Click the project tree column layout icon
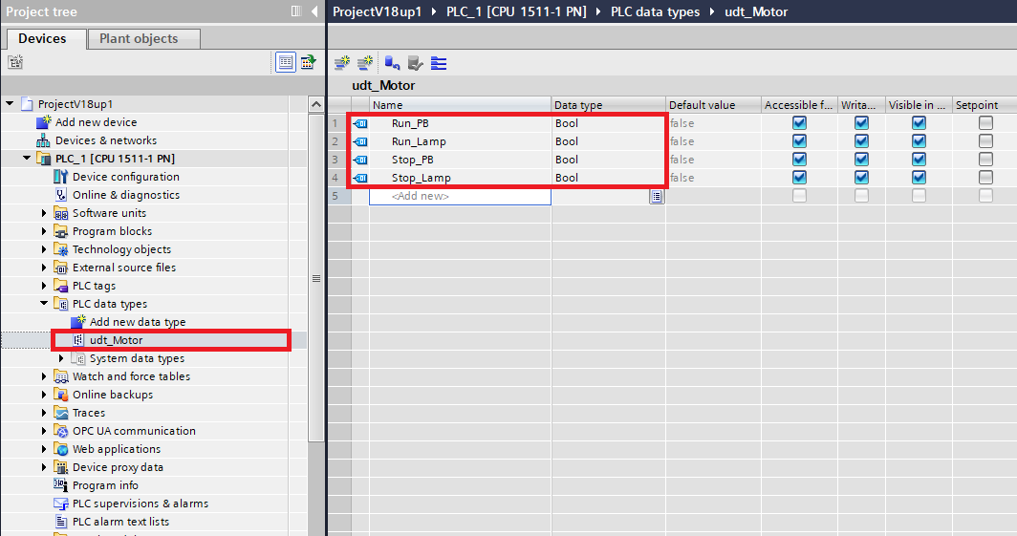Image resolution: width=1017 pixels, height=536 pixels. coord(296,11)
